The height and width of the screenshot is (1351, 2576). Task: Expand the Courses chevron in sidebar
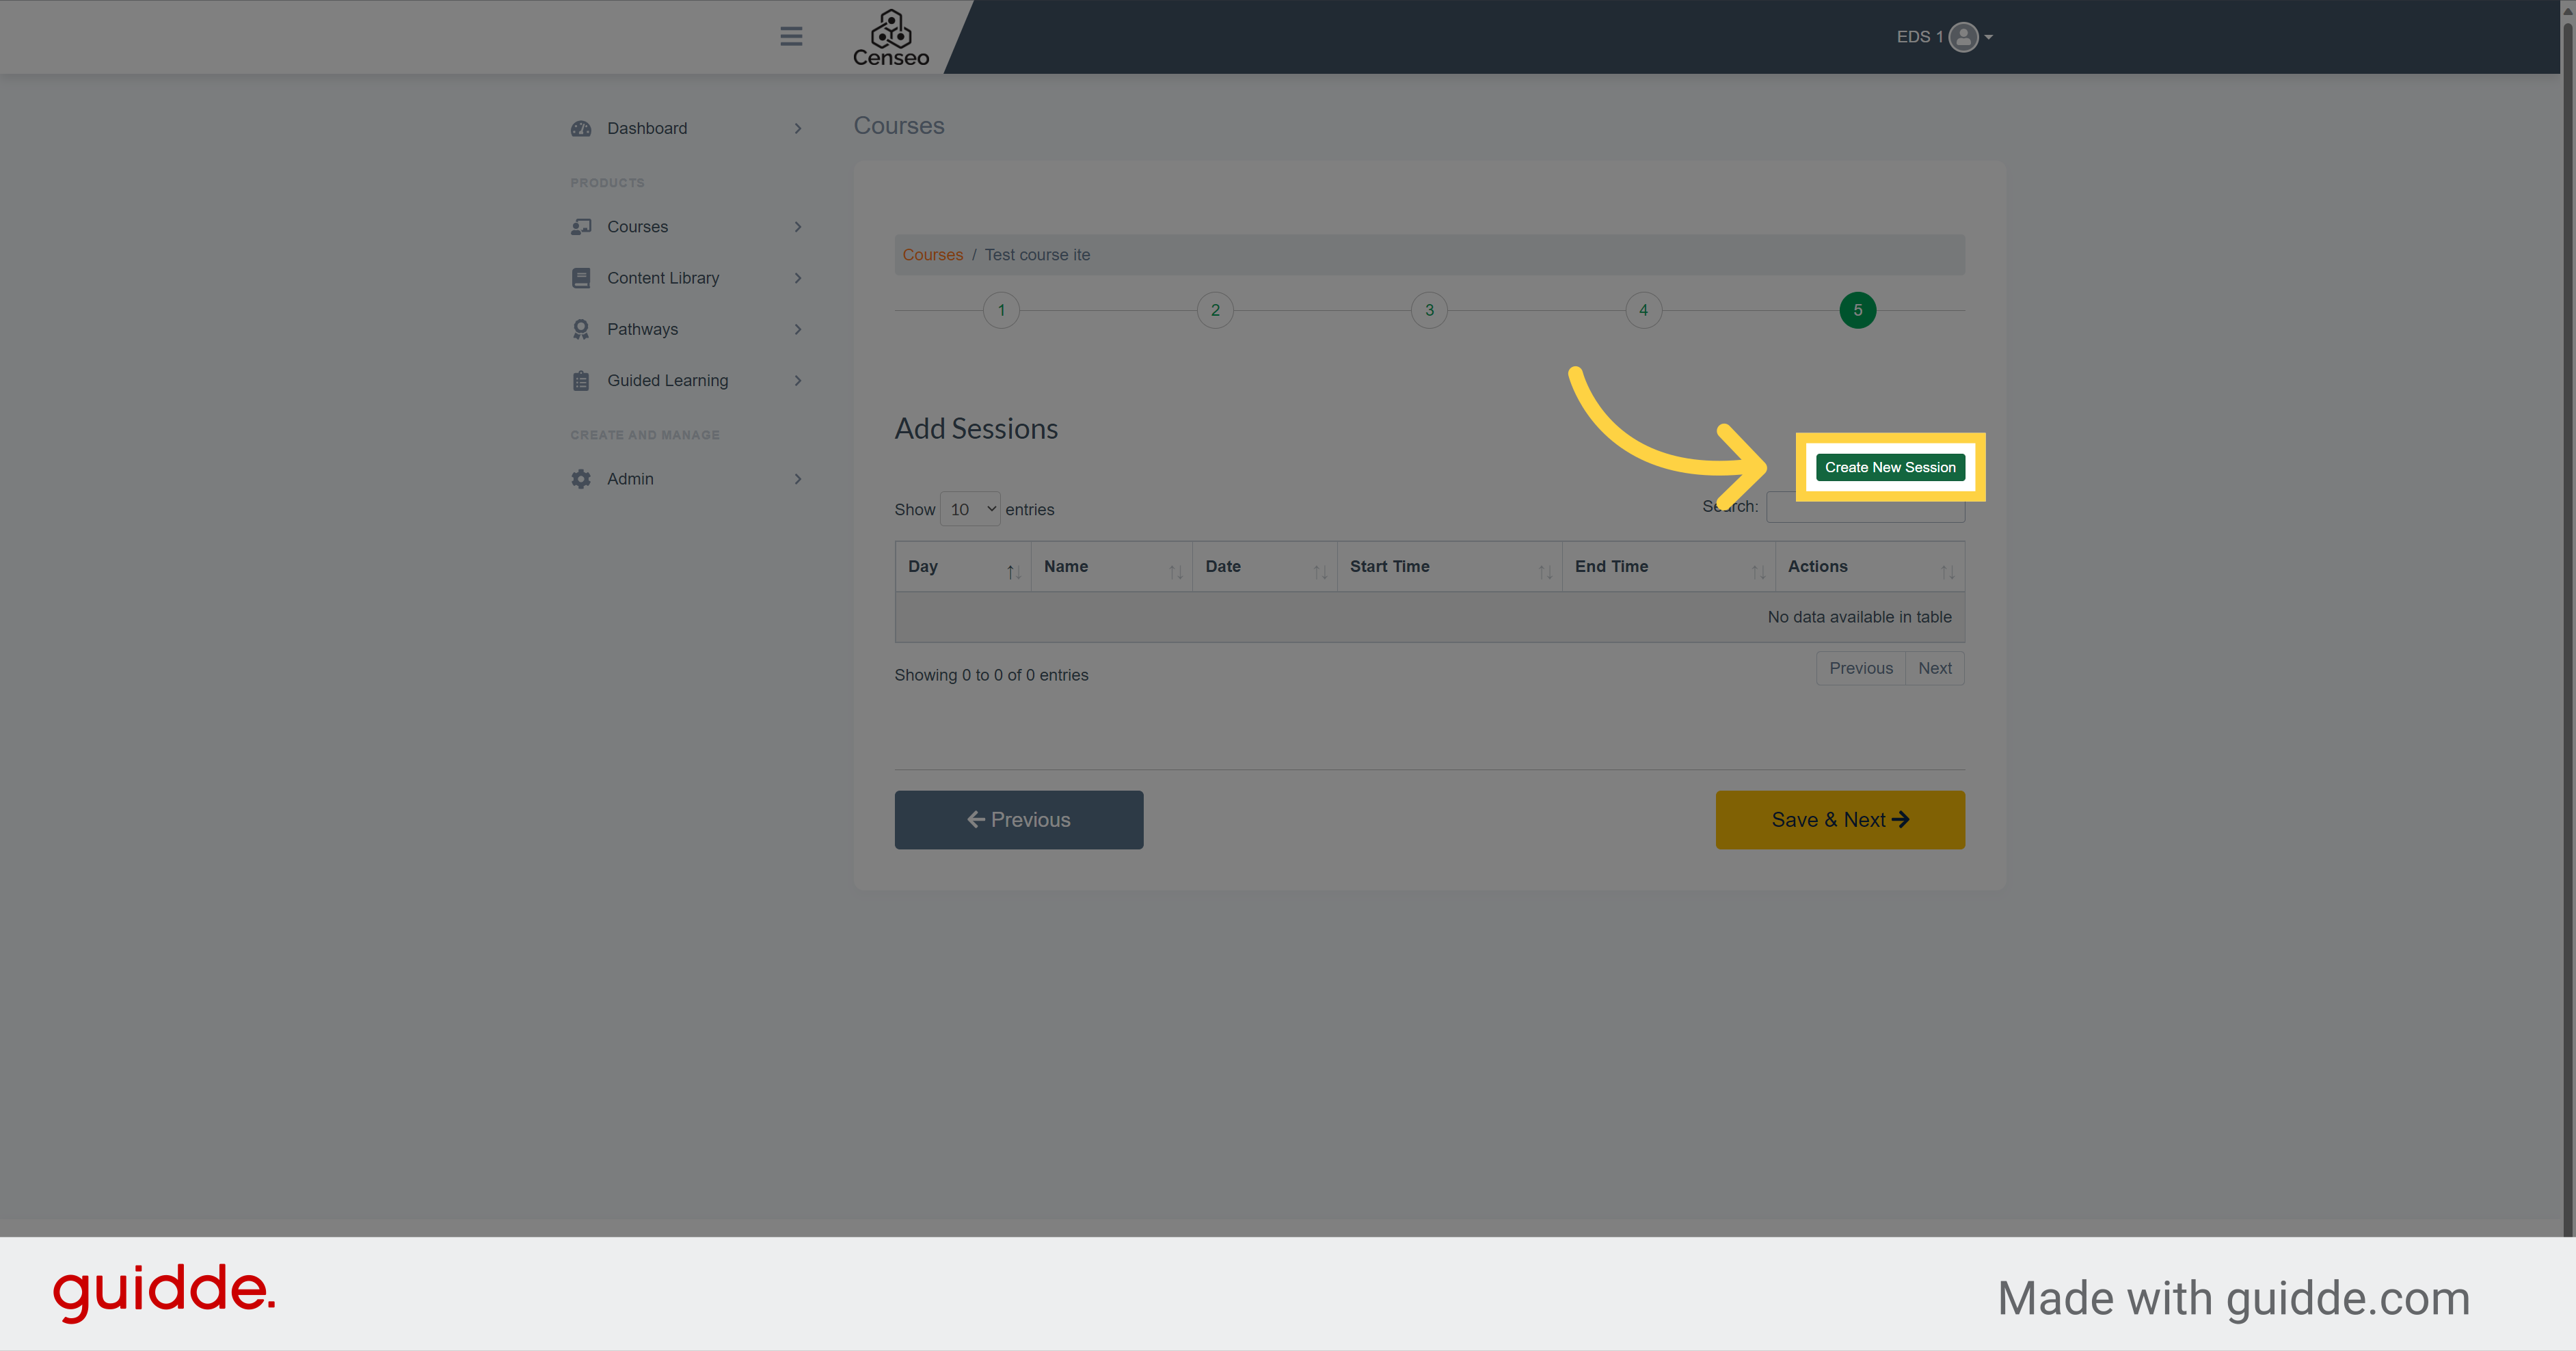pyautogui.click(x=798, y=227)
